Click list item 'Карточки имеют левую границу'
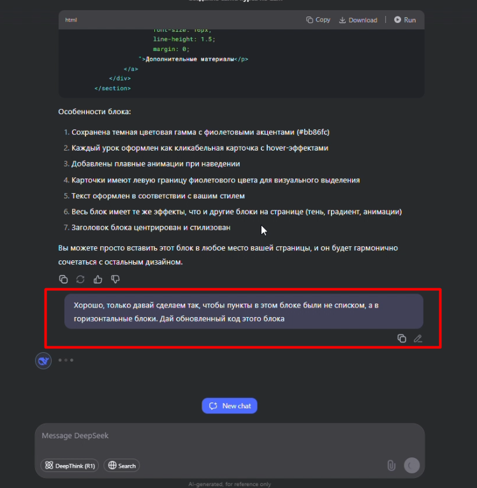Screen dimensions: 477x488 coord(216,180)
